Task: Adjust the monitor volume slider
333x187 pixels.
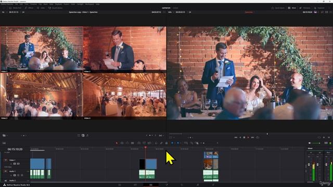Action: [x=316, y=143]
